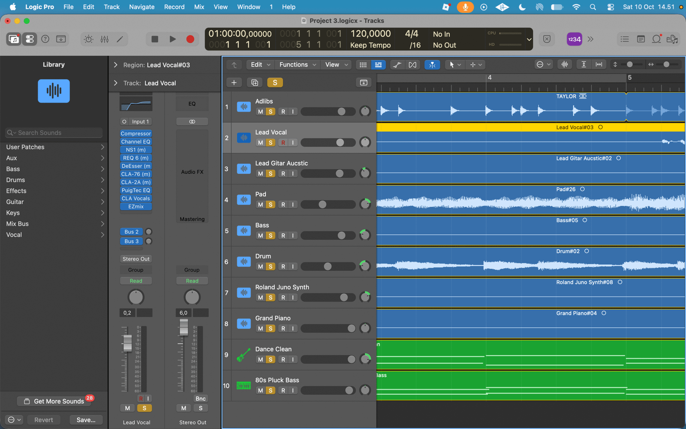
Task: Toggle record enable on Lead Vocal track
Action: coord(283,142)
